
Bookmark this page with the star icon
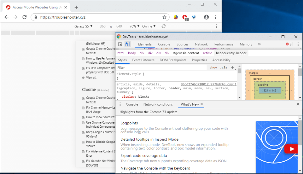(164, 17)
